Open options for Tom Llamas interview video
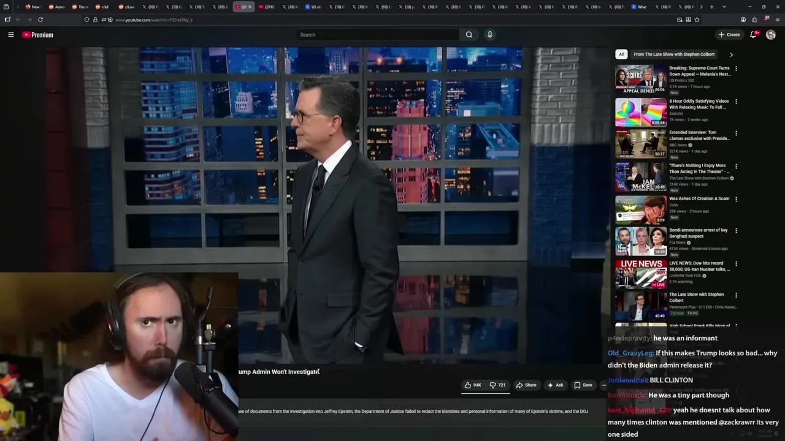Viewport: 785px width, 441px height. (x=736, y=133)
